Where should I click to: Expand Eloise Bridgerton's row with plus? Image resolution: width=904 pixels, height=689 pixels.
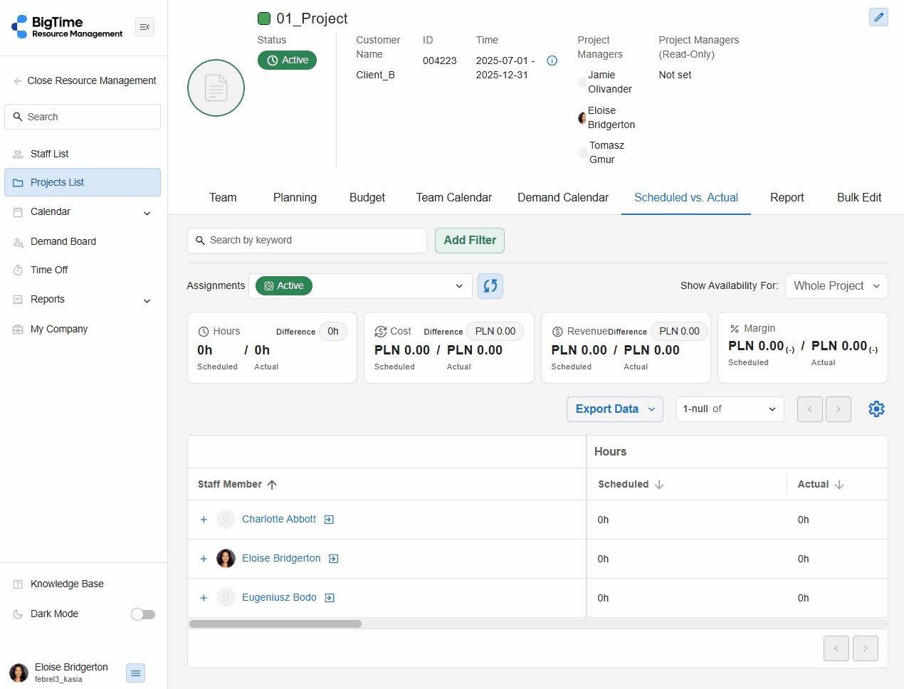pyautogui.click(x=204, y=559)
